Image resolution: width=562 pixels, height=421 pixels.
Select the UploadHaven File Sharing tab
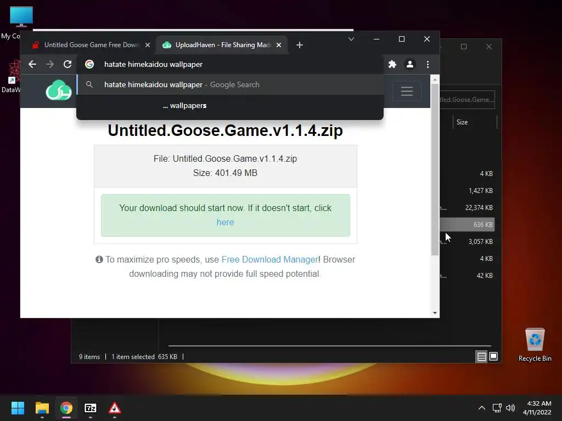[222, 45]
